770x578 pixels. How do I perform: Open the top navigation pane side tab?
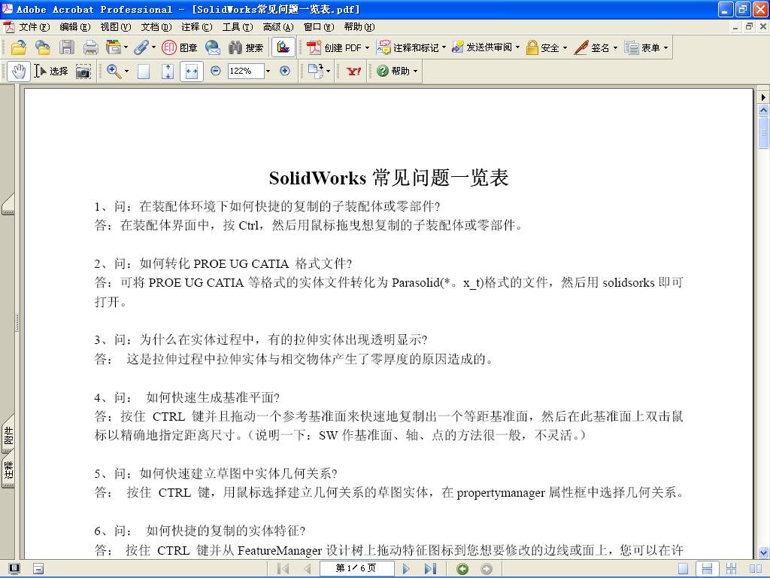click(8, 204)
